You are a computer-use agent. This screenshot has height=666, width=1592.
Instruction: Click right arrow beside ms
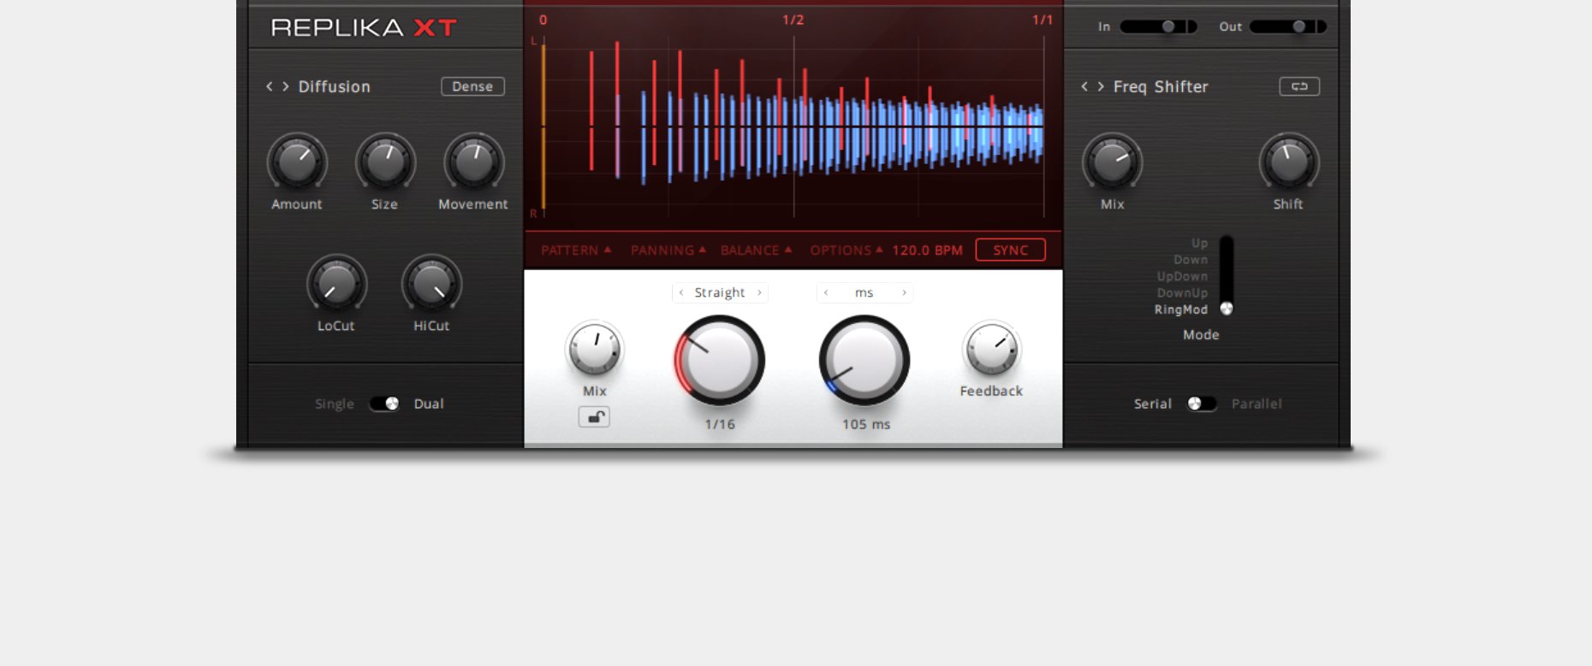(904, 292)
